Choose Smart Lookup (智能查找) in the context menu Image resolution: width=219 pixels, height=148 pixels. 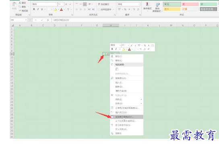[126, 78]
